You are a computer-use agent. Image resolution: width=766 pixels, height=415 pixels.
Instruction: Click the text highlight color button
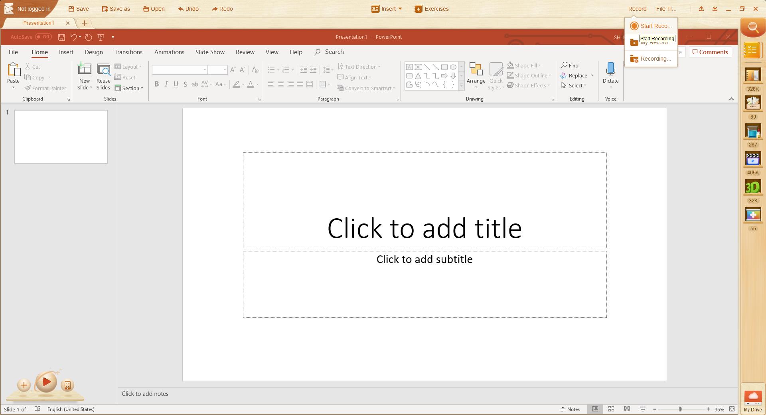coord(236,84)
